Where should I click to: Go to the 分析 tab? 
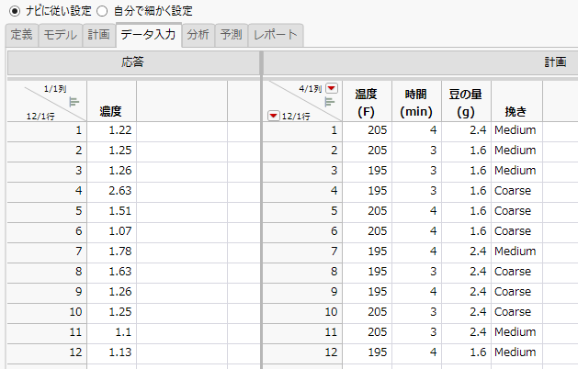[x=198, y=35]
